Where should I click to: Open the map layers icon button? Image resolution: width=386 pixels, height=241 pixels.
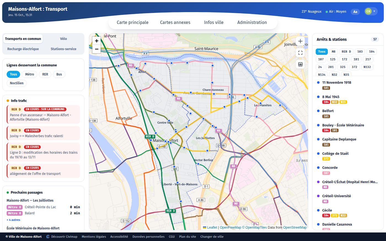point(300,64)
